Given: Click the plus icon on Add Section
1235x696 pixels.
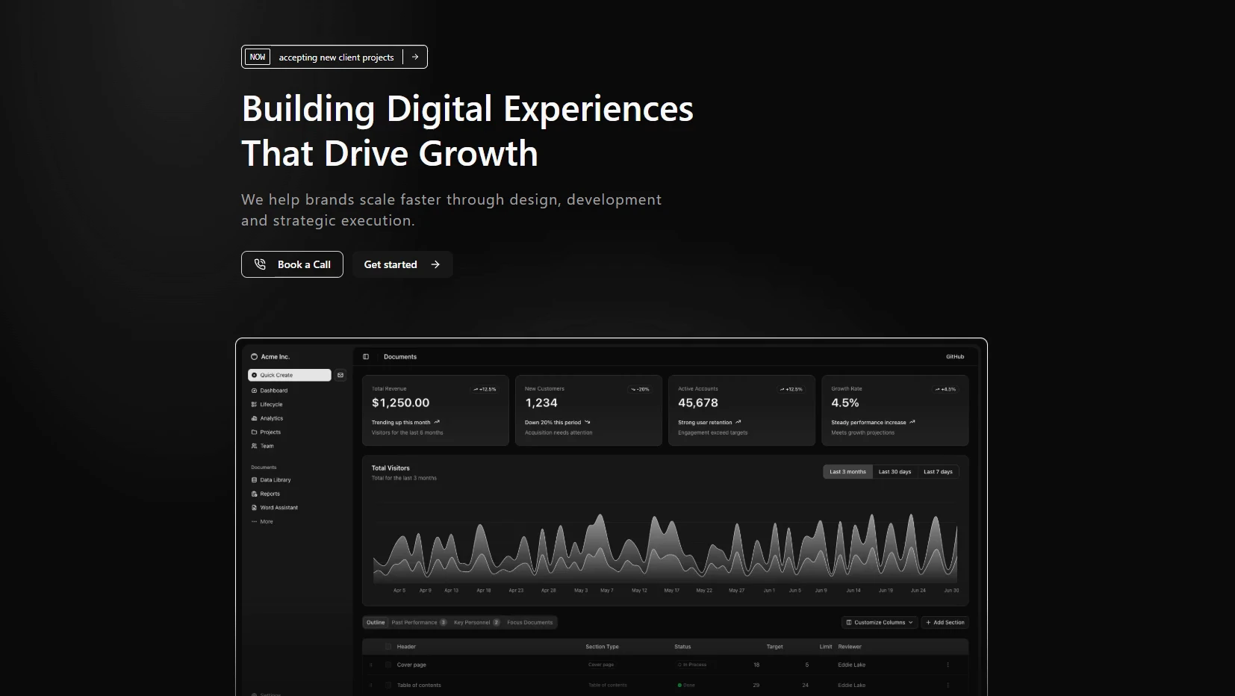Looking at the screenshot, I should pos(929,622).
